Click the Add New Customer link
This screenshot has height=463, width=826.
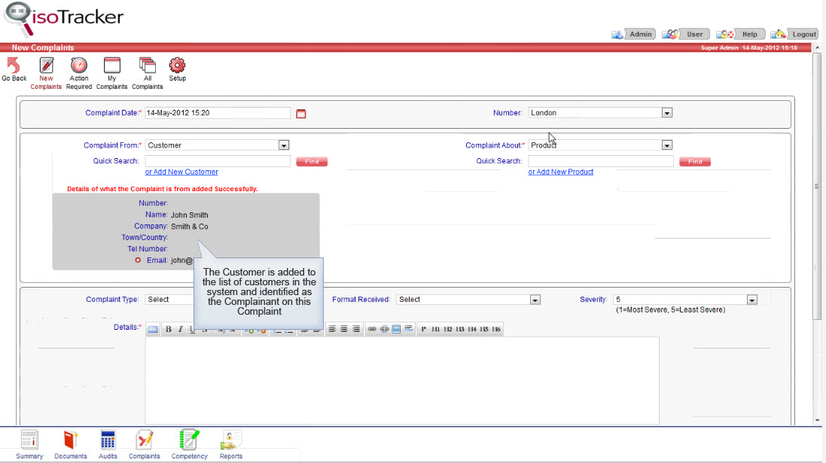click(x=181, y=172)
